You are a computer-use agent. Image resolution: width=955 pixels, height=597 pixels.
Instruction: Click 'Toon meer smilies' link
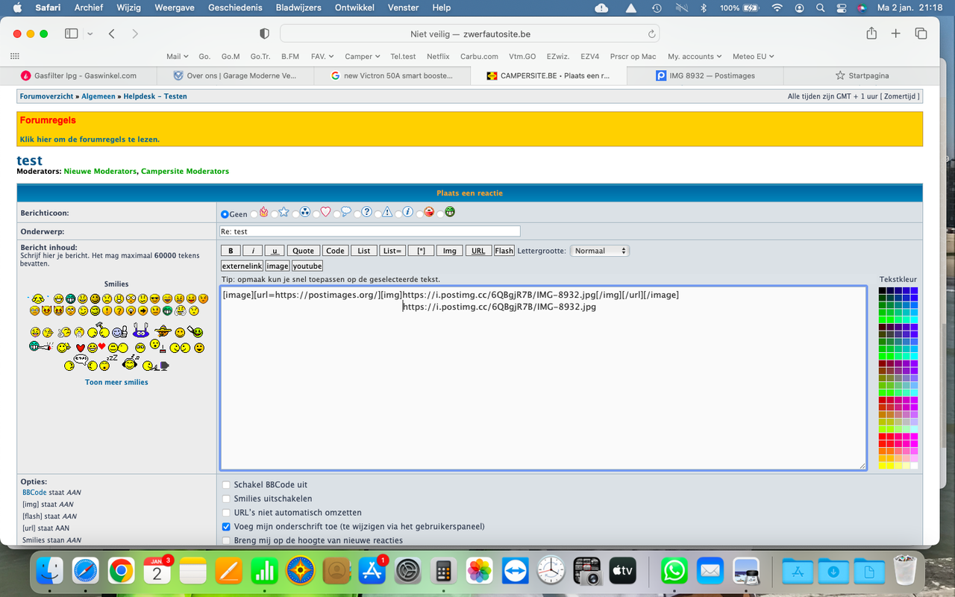point(116,382)
